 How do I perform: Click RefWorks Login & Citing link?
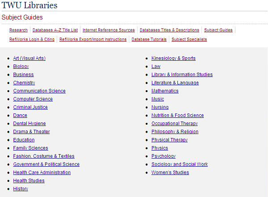point(32,39)
